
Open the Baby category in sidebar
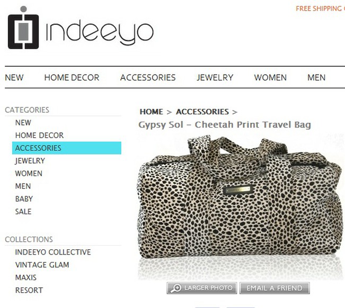coord(24,199)
